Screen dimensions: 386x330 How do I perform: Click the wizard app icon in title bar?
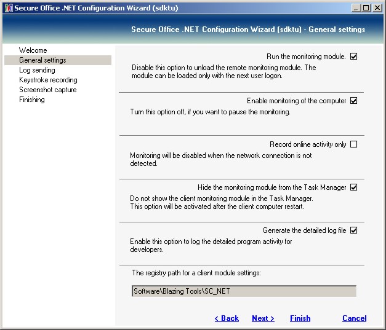coord(8,7)
